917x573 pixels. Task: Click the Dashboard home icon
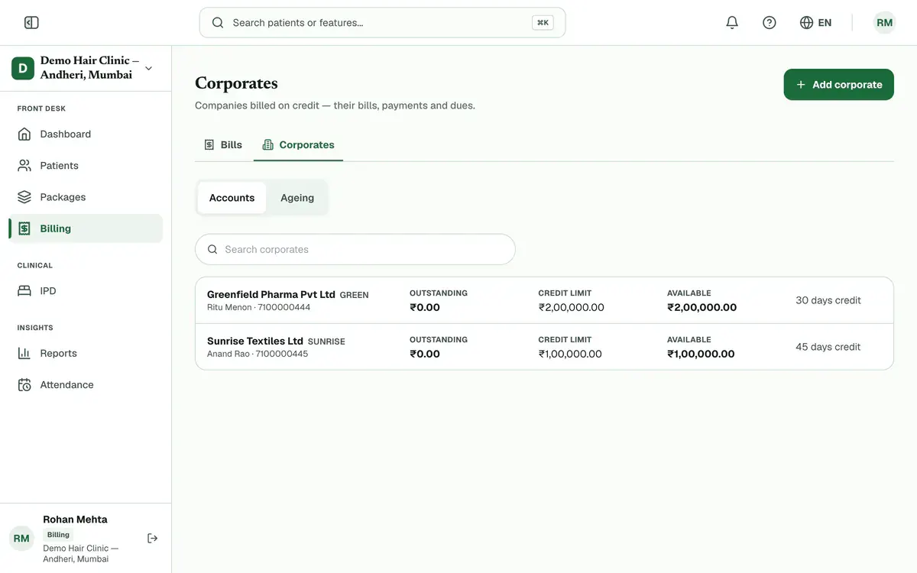[24, 134]
